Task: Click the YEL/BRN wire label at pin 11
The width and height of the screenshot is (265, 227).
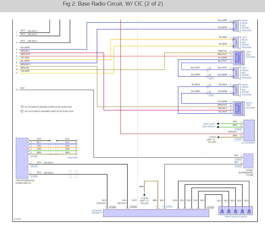Action: (25, 71)
